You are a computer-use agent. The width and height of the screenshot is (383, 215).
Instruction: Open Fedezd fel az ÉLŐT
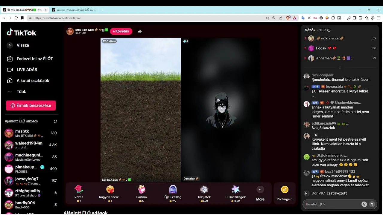tap(30, 59)
